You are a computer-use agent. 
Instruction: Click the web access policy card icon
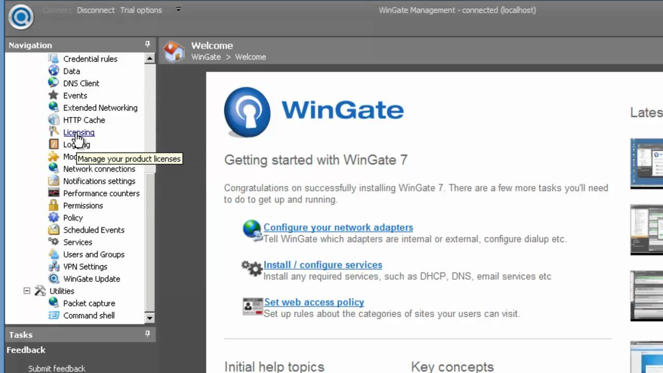253,306
